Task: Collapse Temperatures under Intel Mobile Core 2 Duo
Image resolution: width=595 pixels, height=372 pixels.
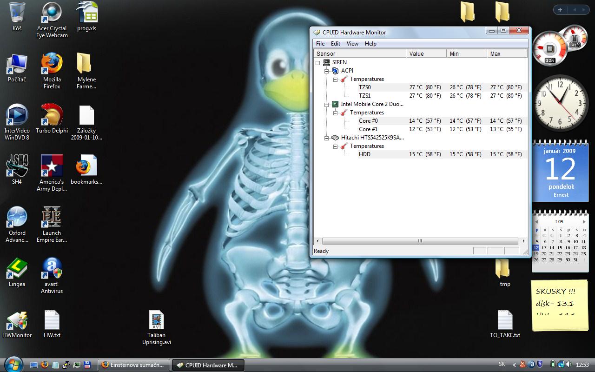Action: [x=335, y=113]
